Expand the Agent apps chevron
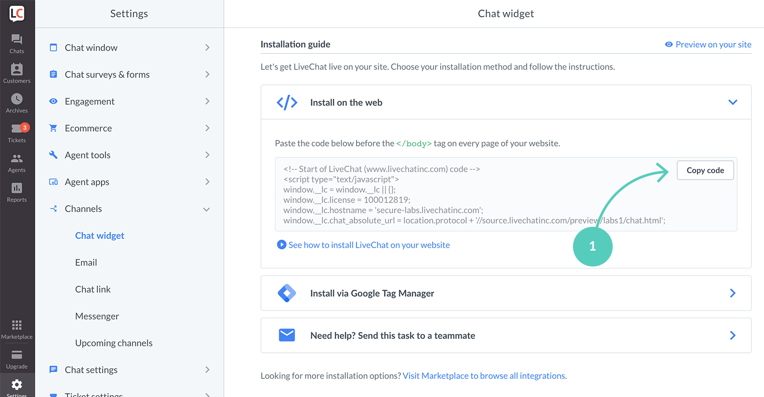Viewport: 764px width, 397px height. point(207,182)
